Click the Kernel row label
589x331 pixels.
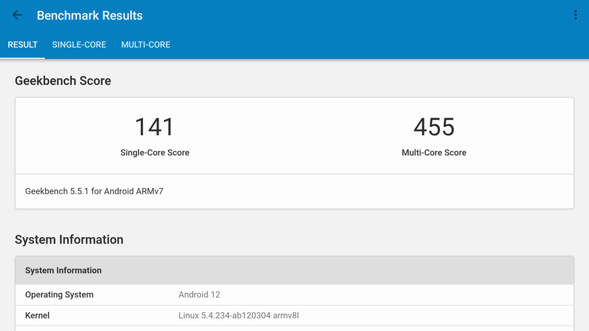[x=38, y=316]
